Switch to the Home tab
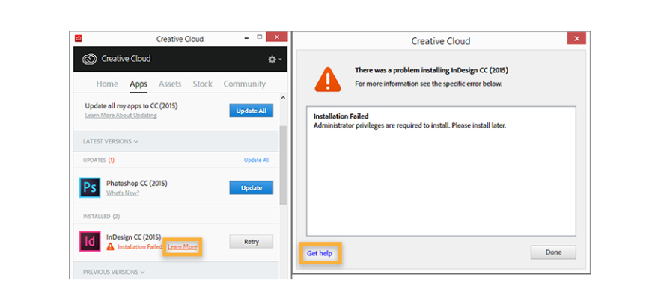 (x=107, y=84)
